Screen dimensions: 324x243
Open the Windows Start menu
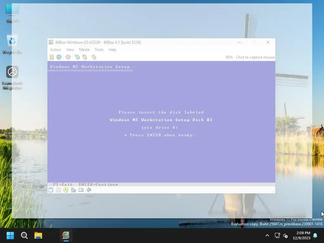click(10, 235)
